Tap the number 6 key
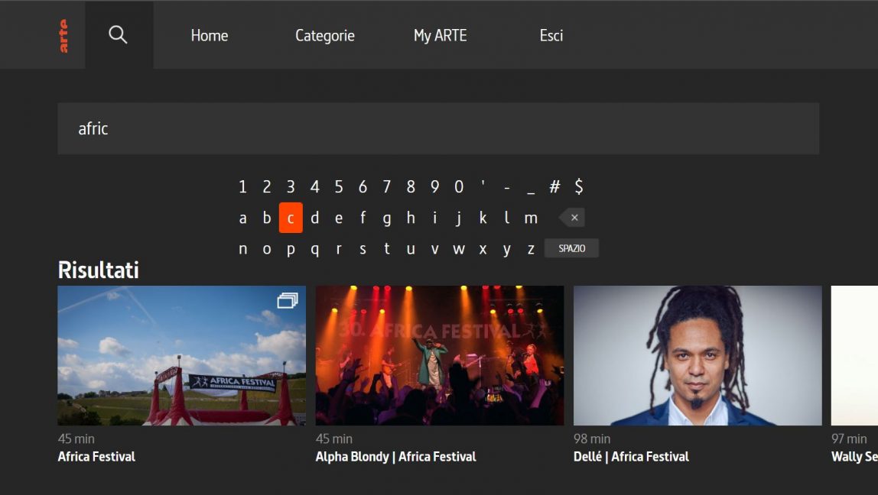Screen dimensions: 878x495 coord(363,186)
